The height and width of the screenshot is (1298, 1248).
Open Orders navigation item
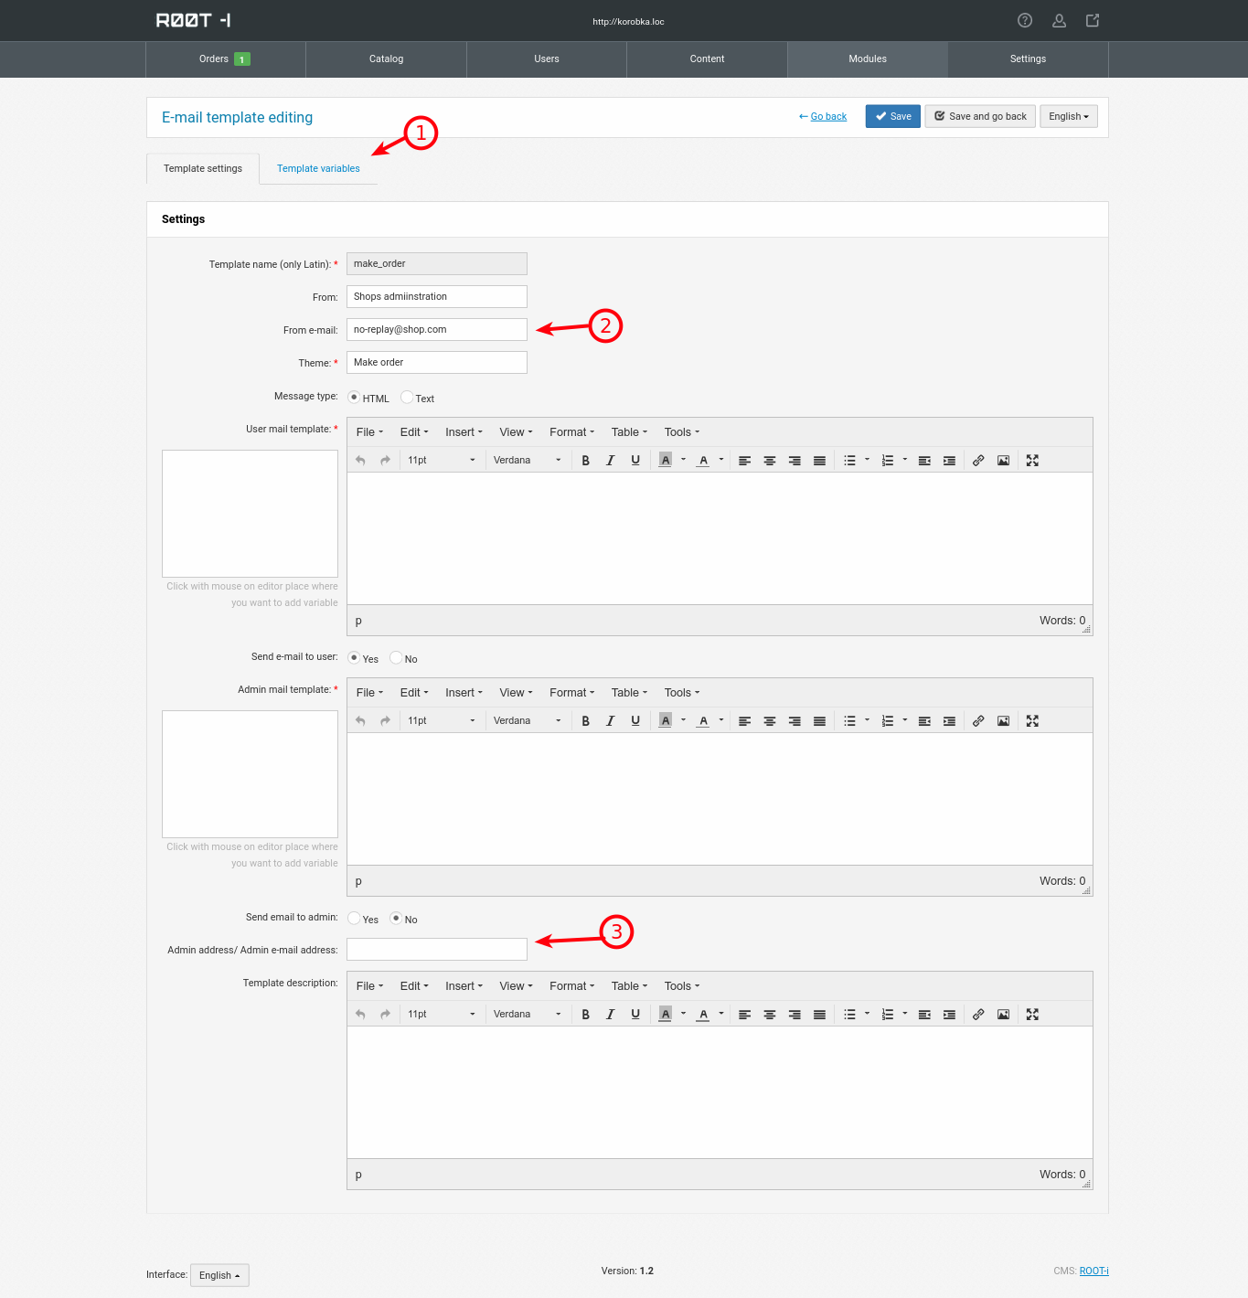pos(226,59)
